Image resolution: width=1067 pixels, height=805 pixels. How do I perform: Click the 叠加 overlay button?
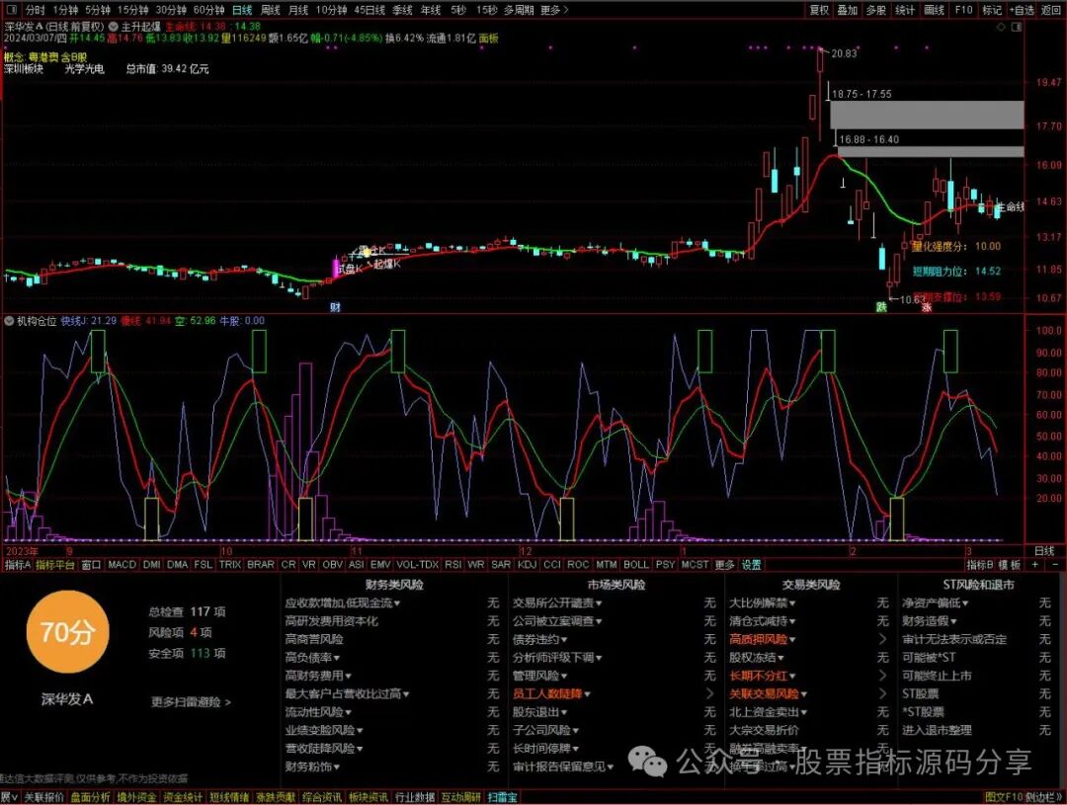848,10
